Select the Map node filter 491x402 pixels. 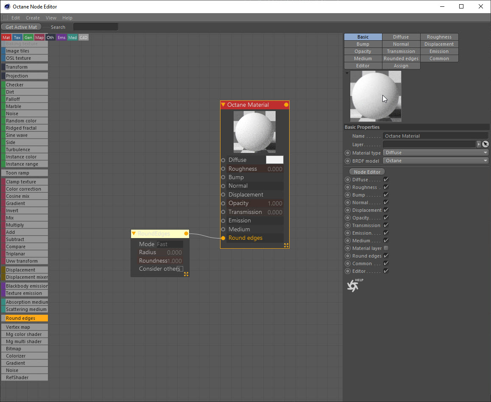pos(39,38)
